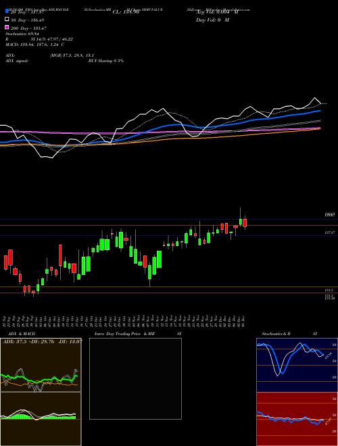Click the 'SI 14/3: 47.97 / 46.22' reading

point(52,39)
